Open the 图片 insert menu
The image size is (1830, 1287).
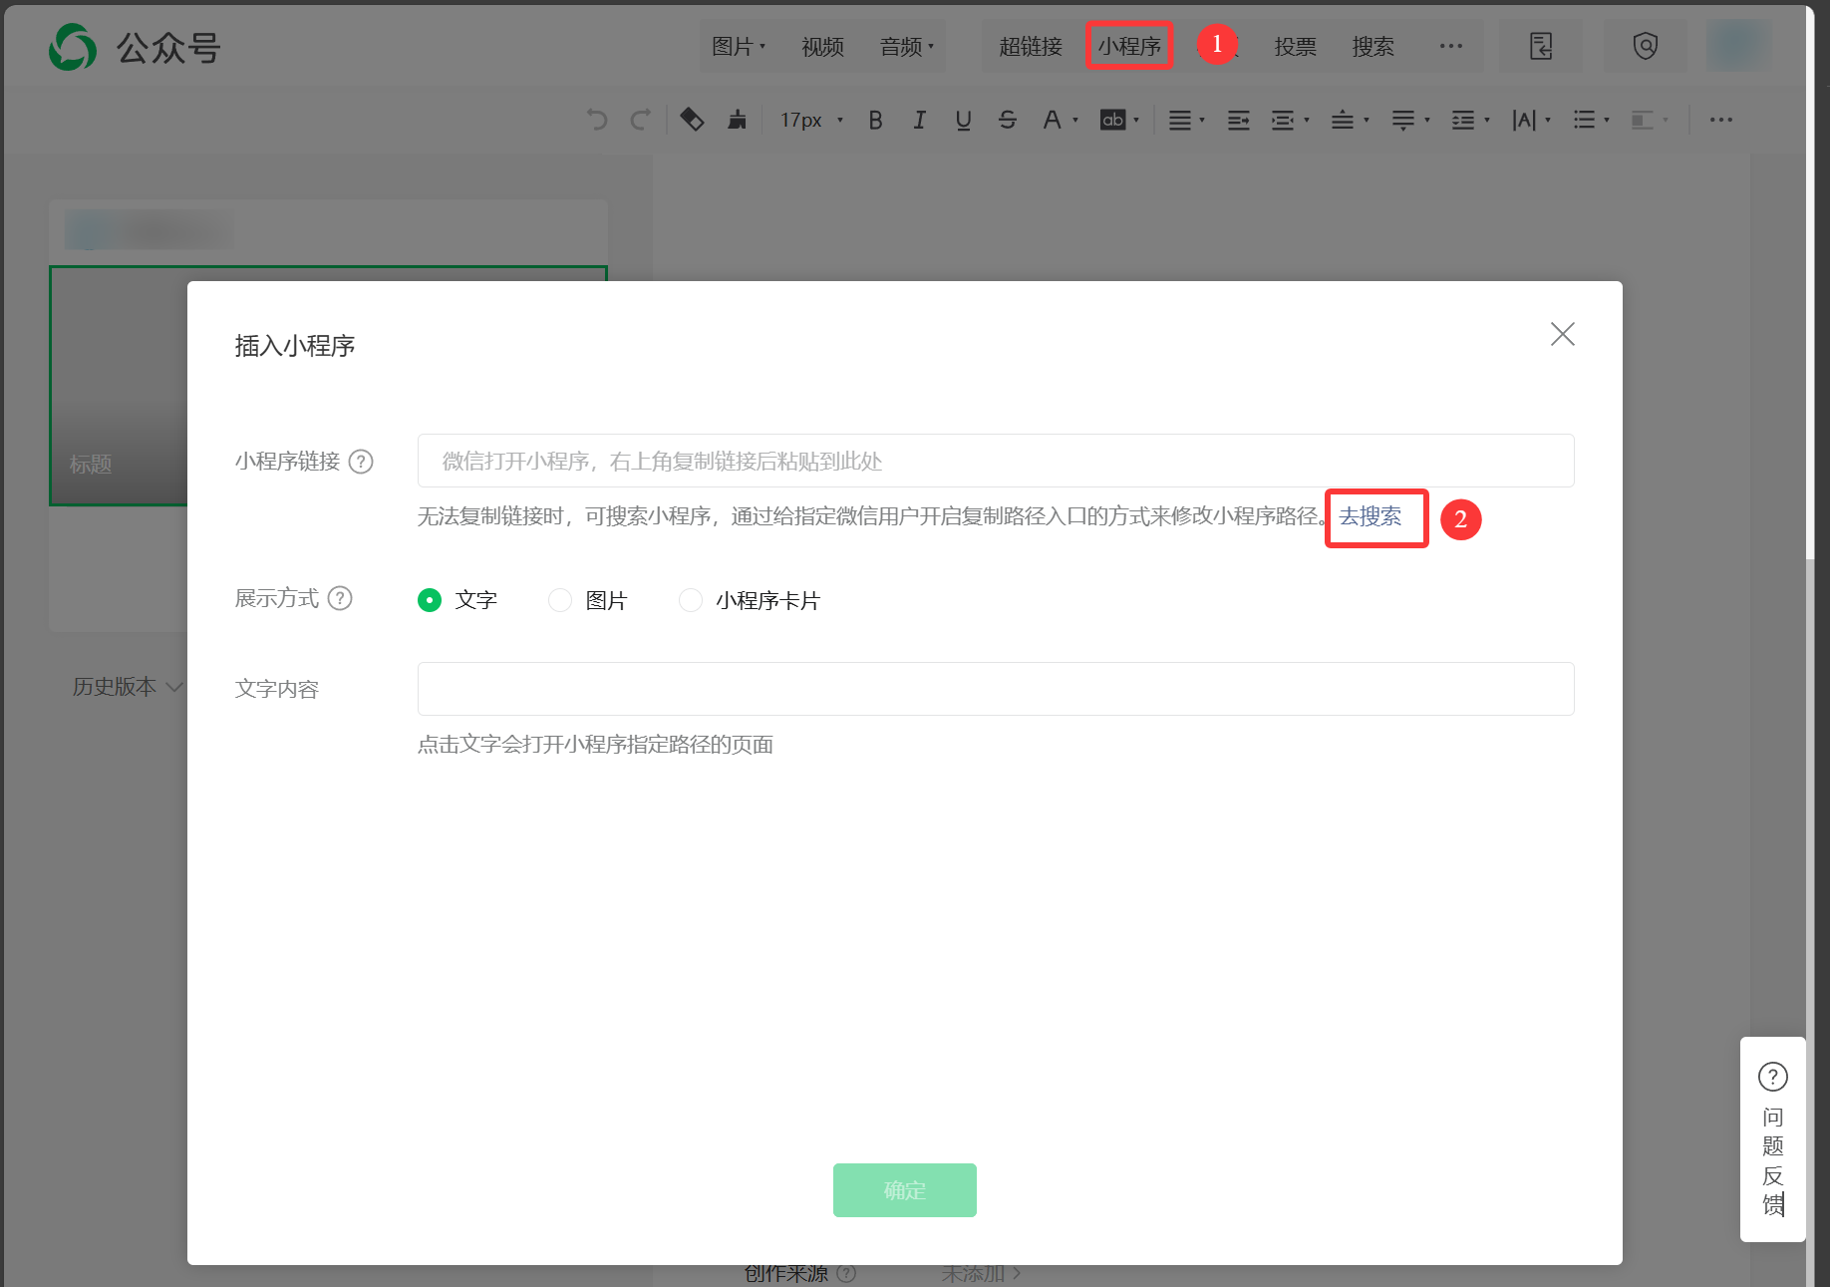pos(736,46)
